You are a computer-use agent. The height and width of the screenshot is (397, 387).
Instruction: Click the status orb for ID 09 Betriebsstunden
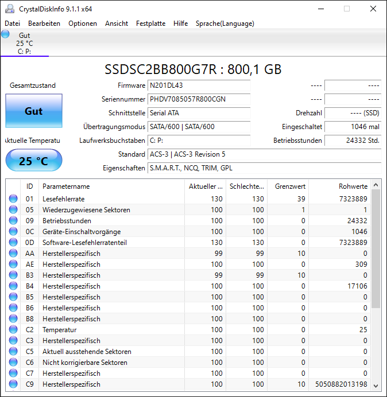13,220
